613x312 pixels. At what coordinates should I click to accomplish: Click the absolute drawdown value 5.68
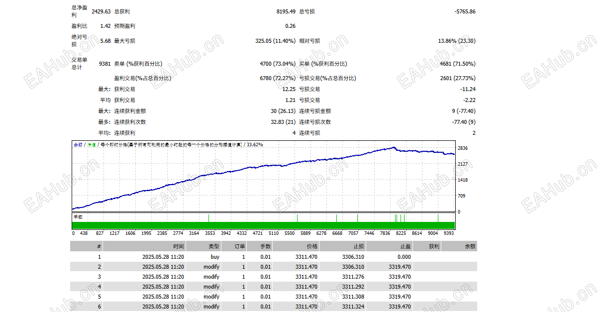click(105, 41)
